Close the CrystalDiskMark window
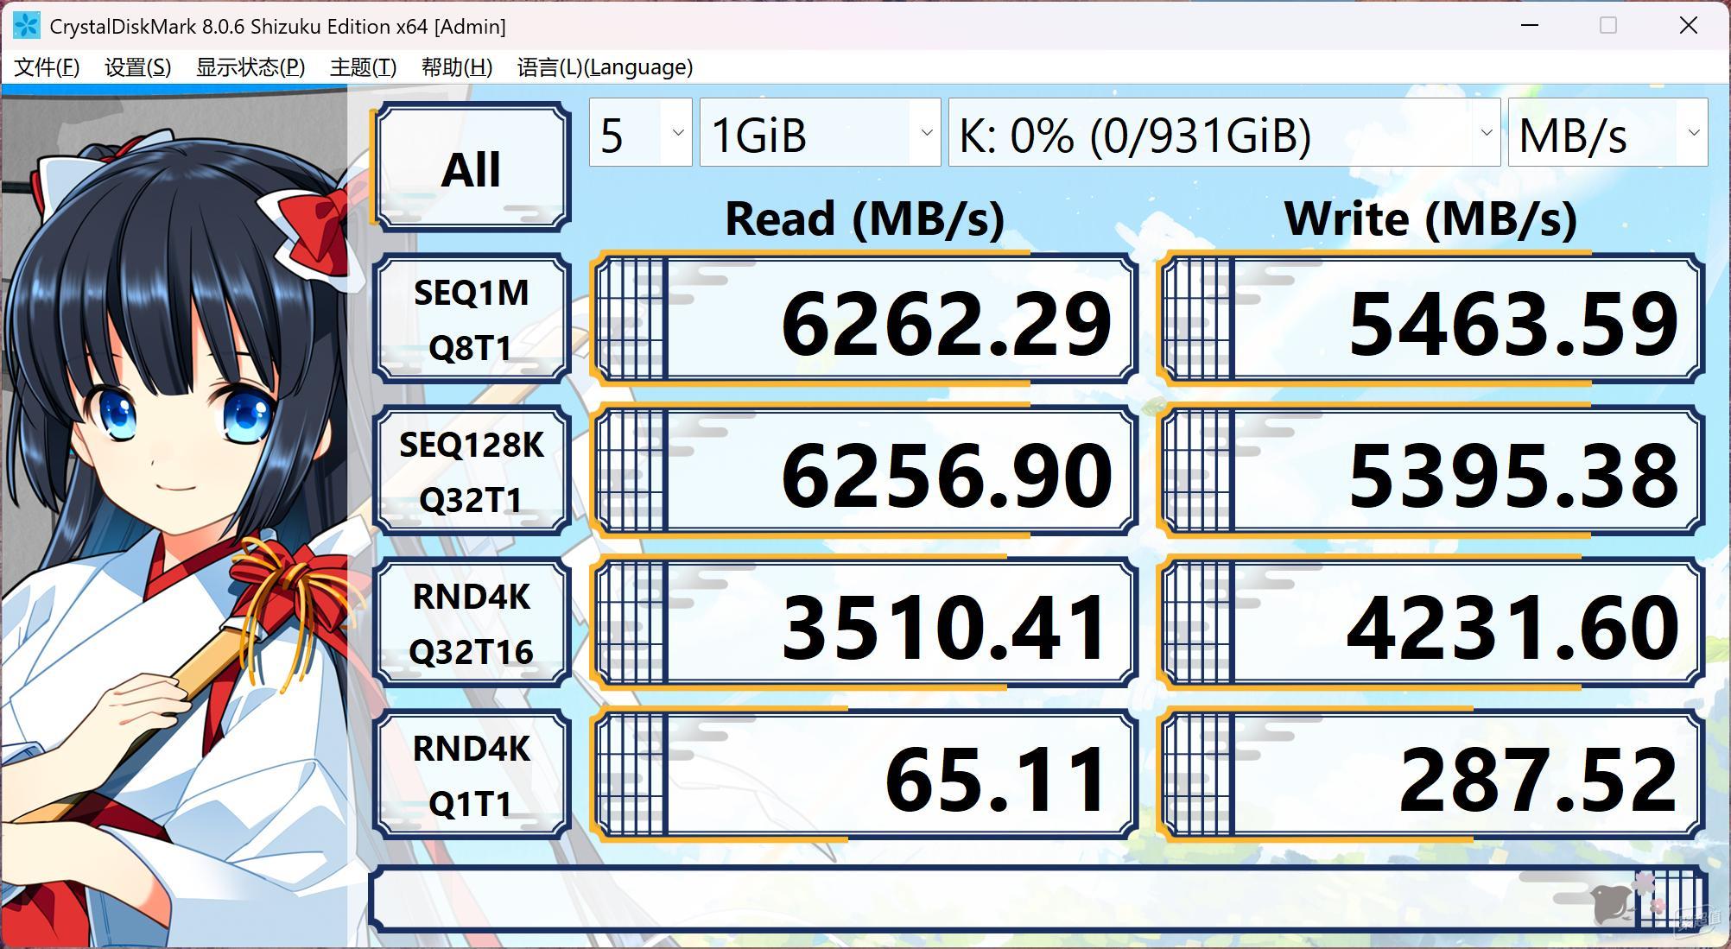1731x949 pixels. (x=1689, y=25)
